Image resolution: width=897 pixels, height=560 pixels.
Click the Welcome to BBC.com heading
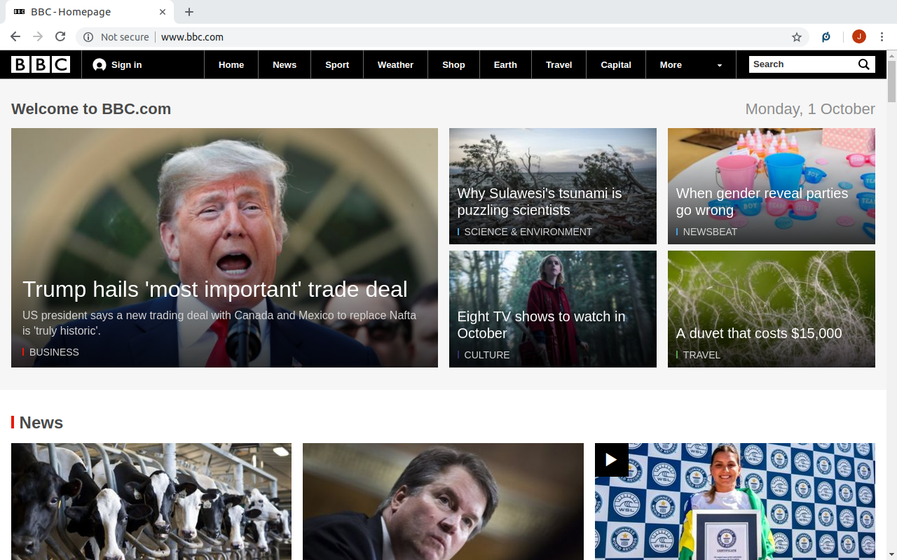tap(91, 108)
